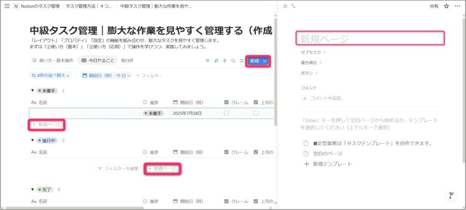Open Notionのタスク管理 breadcrumb

41,6
